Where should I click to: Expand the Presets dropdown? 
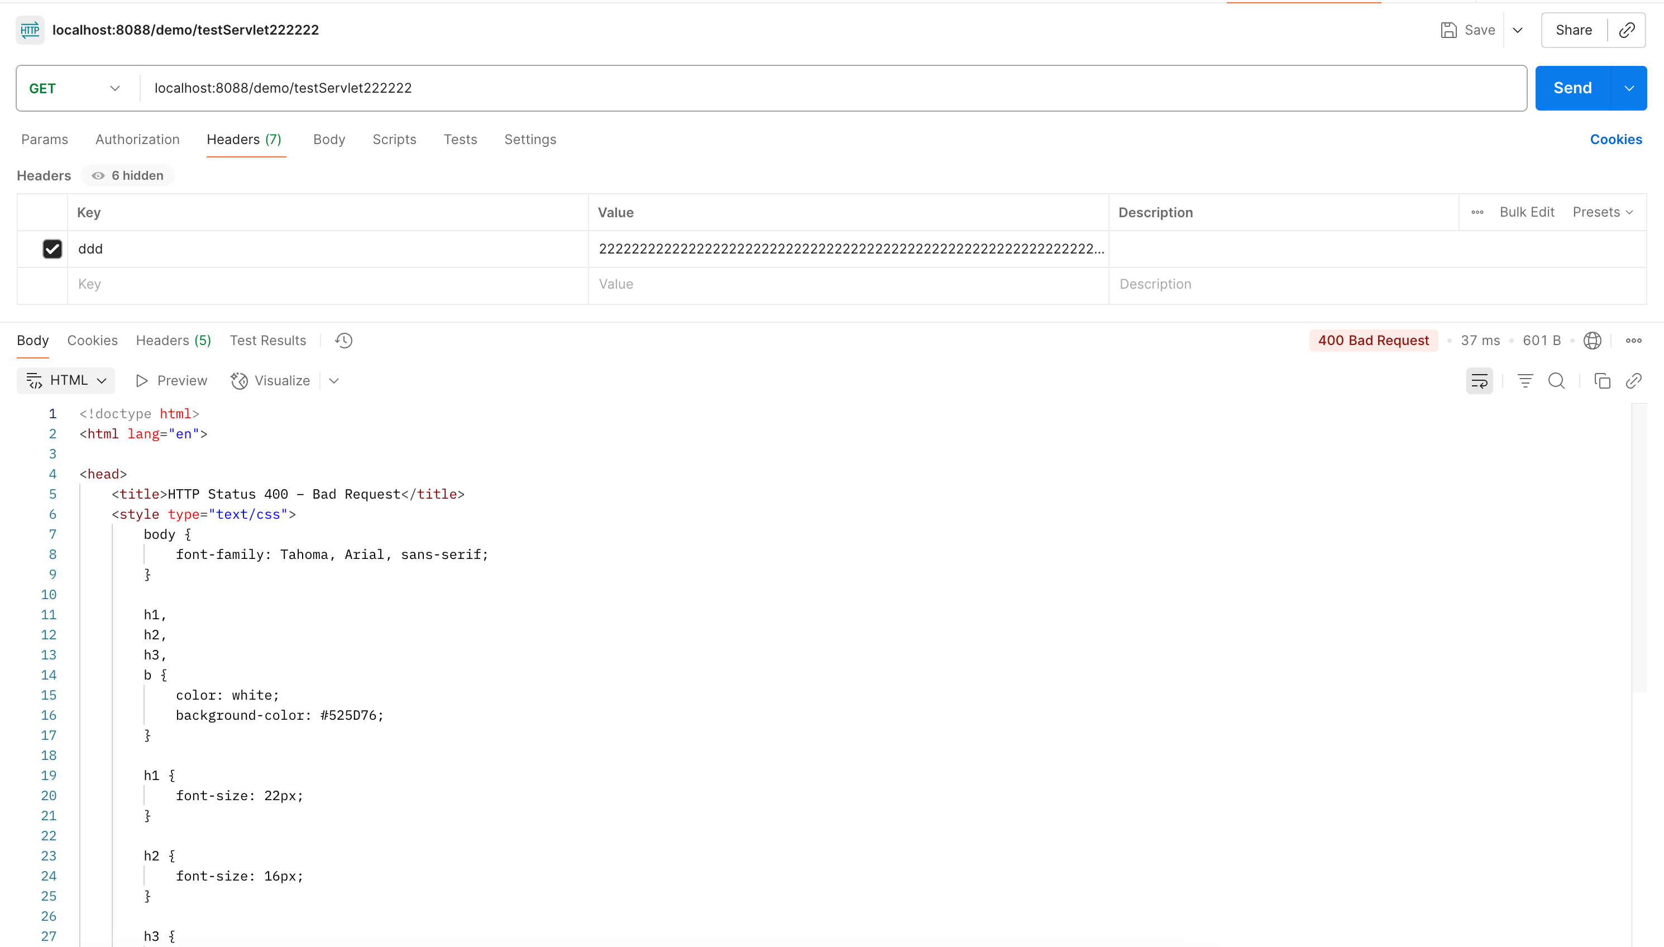pyautogui.click(x=1602, y=212)
